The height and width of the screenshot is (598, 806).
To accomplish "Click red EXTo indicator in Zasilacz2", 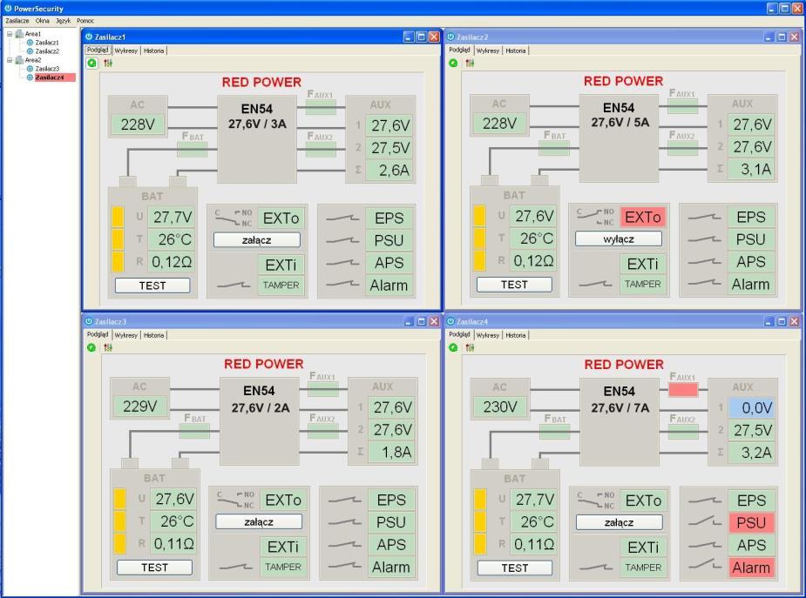I will coord(643,217).
